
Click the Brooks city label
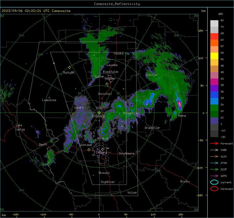(x=185, y=181)
